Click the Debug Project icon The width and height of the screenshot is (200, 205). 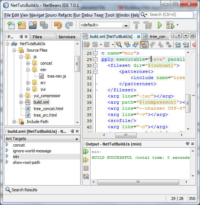click(x=170, y=25)
